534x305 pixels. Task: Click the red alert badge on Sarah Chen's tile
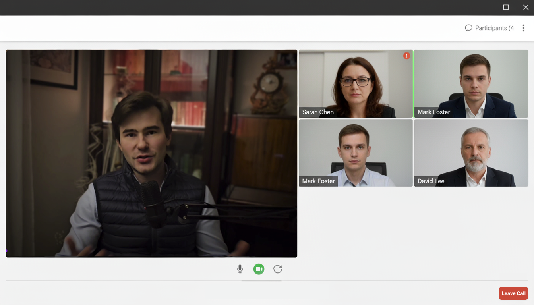click(x=406, y=56)
